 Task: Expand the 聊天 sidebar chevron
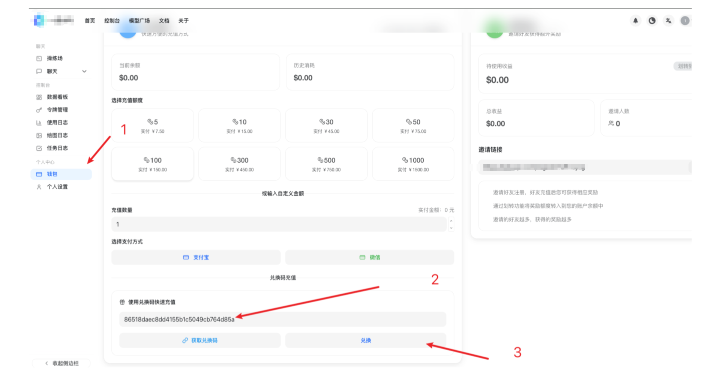pyautogui.click(x=84, y=71)
